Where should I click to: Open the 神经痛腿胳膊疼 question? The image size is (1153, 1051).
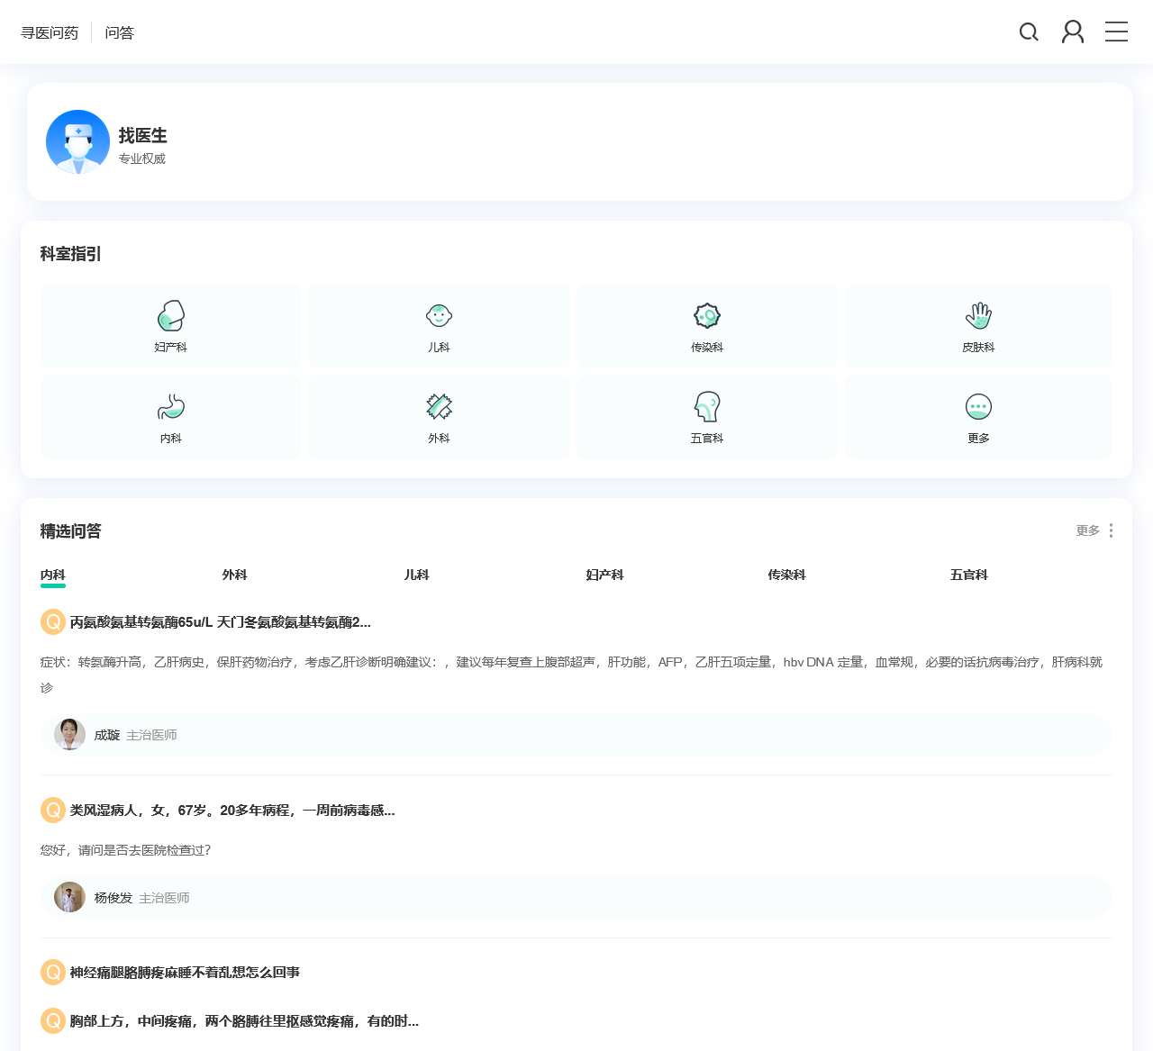(185, 973)
